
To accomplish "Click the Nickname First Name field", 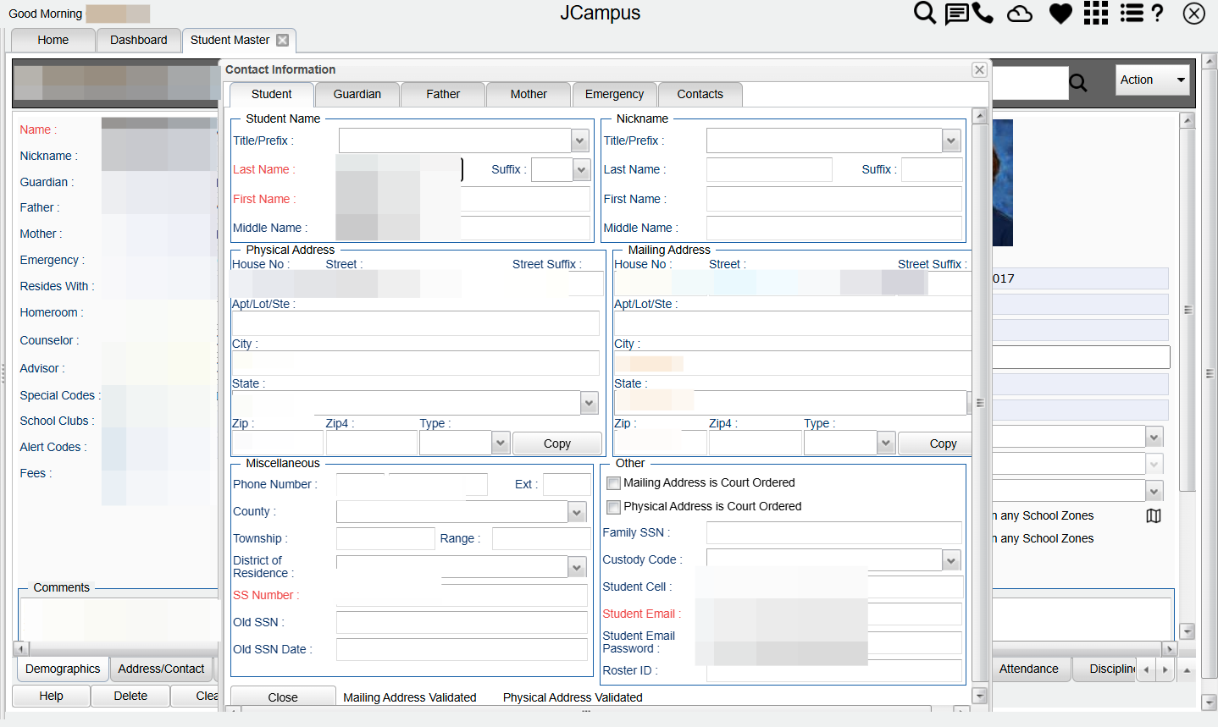I will tap(834, 199).
